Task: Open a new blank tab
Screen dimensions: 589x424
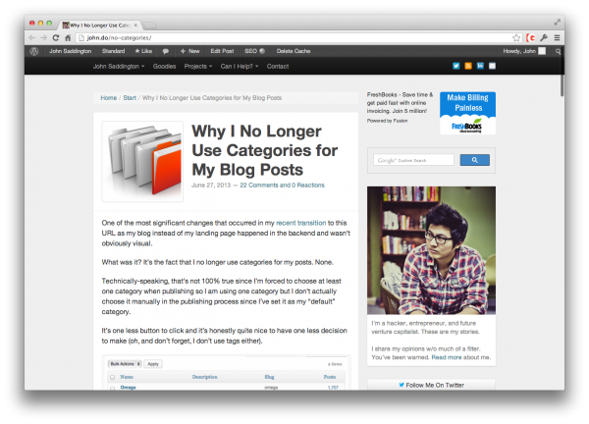Action: [150, 26]
